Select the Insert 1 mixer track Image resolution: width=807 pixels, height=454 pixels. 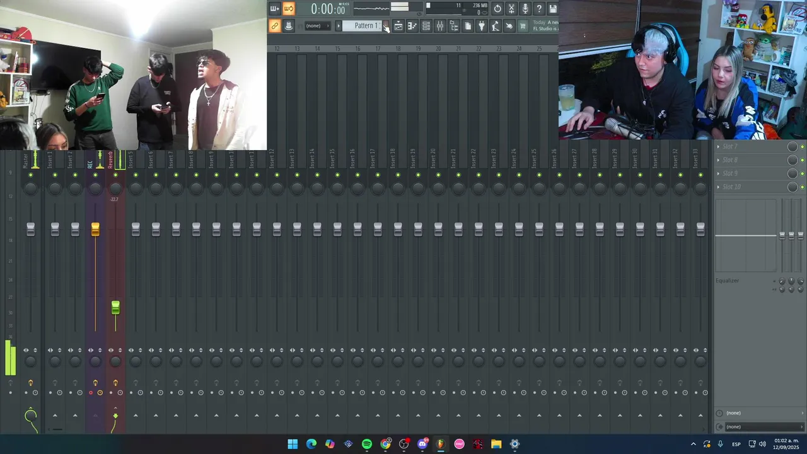point(50,160)
